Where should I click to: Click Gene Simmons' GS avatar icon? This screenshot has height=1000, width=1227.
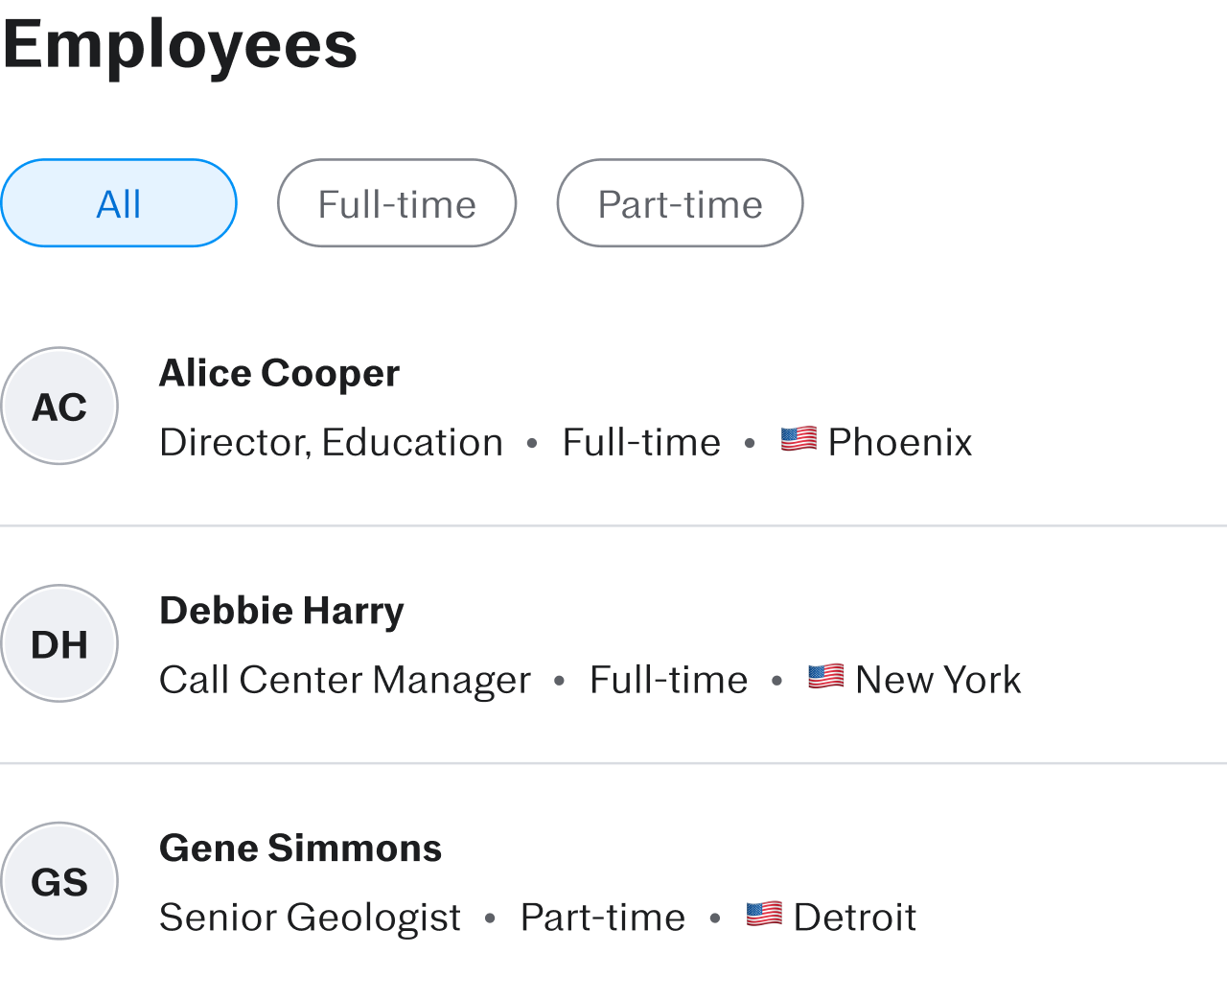coord(59,879)
